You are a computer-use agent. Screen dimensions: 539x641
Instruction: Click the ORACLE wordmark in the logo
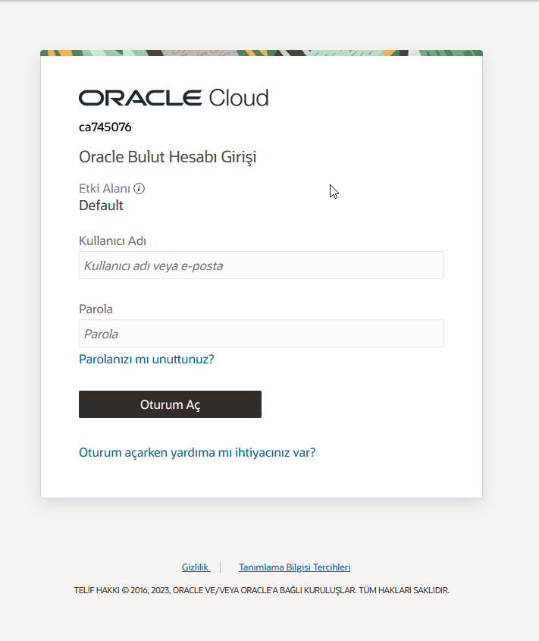(x=139, y=98)
